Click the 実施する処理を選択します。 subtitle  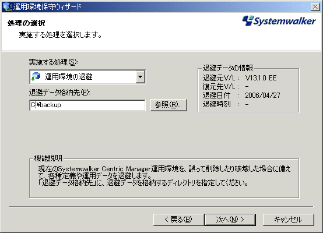(61, 35)
